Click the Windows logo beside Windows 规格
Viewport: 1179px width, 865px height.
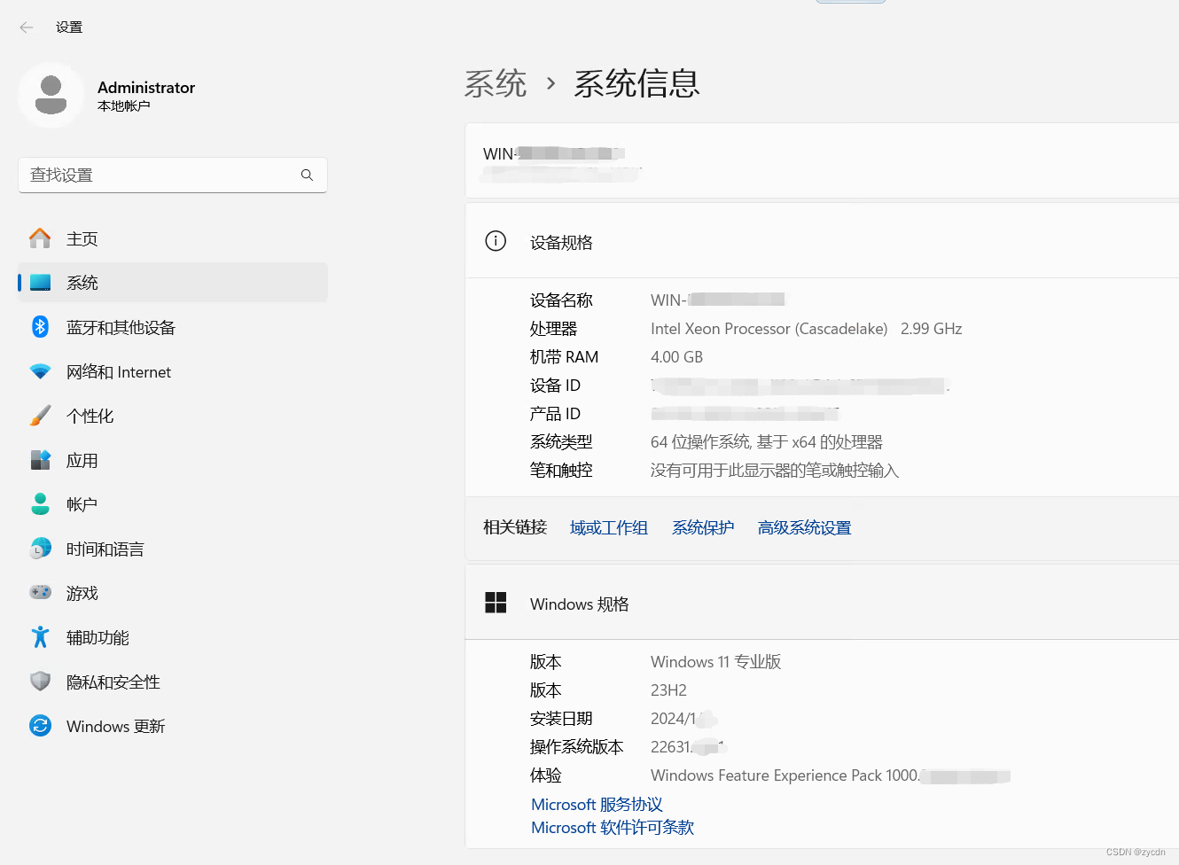[x=496, y=603]
